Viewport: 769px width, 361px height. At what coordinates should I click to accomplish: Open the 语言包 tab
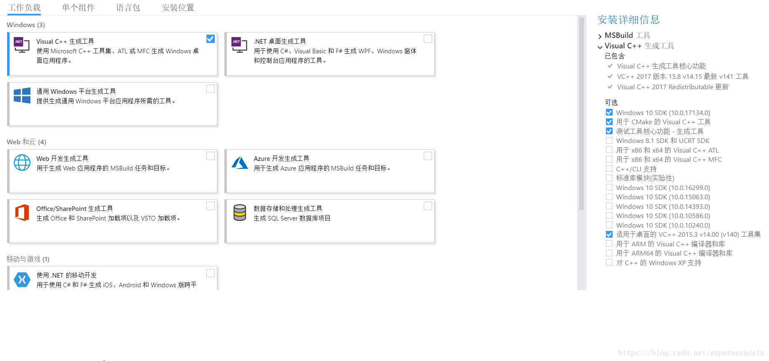pos(128,8)
